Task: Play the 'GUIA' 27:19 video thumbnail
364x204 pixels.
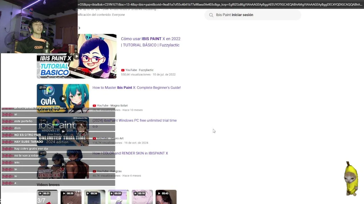Action: click(63, 98)
